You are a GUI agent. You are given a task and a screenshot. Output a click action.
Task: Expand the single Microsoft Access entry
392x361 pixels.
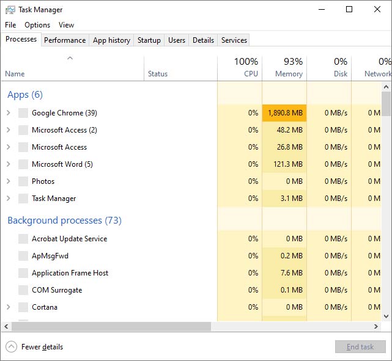point(8,147)
